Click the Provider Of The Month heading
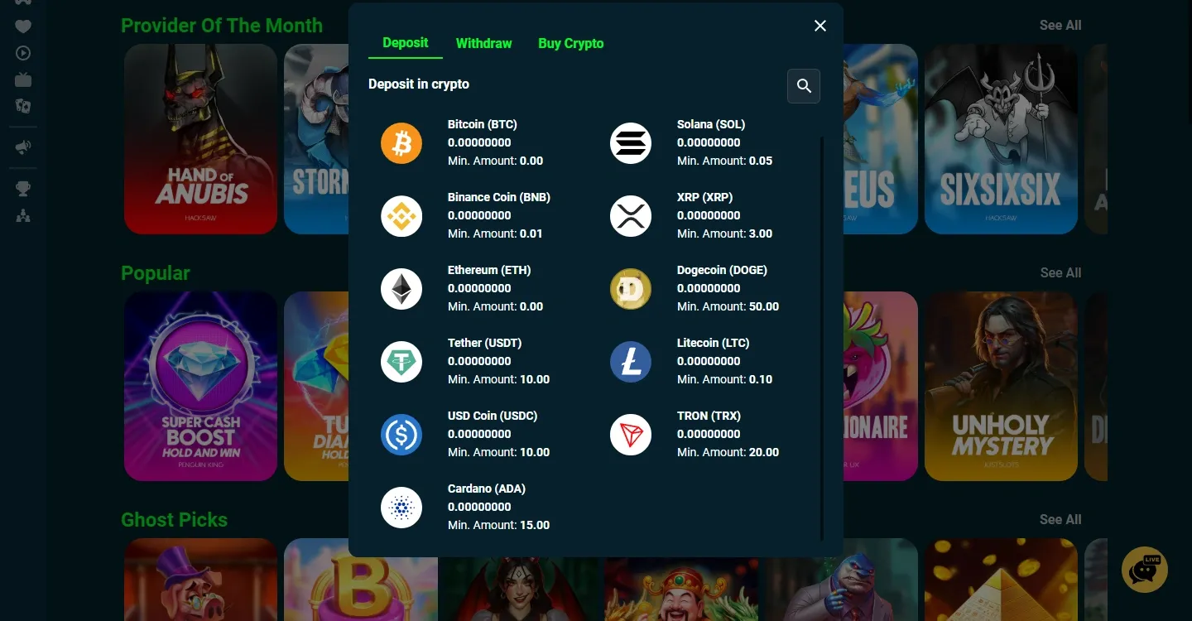Image resolution: width=1192 pixels, height=621 pixels. click(x=222, y=26)
